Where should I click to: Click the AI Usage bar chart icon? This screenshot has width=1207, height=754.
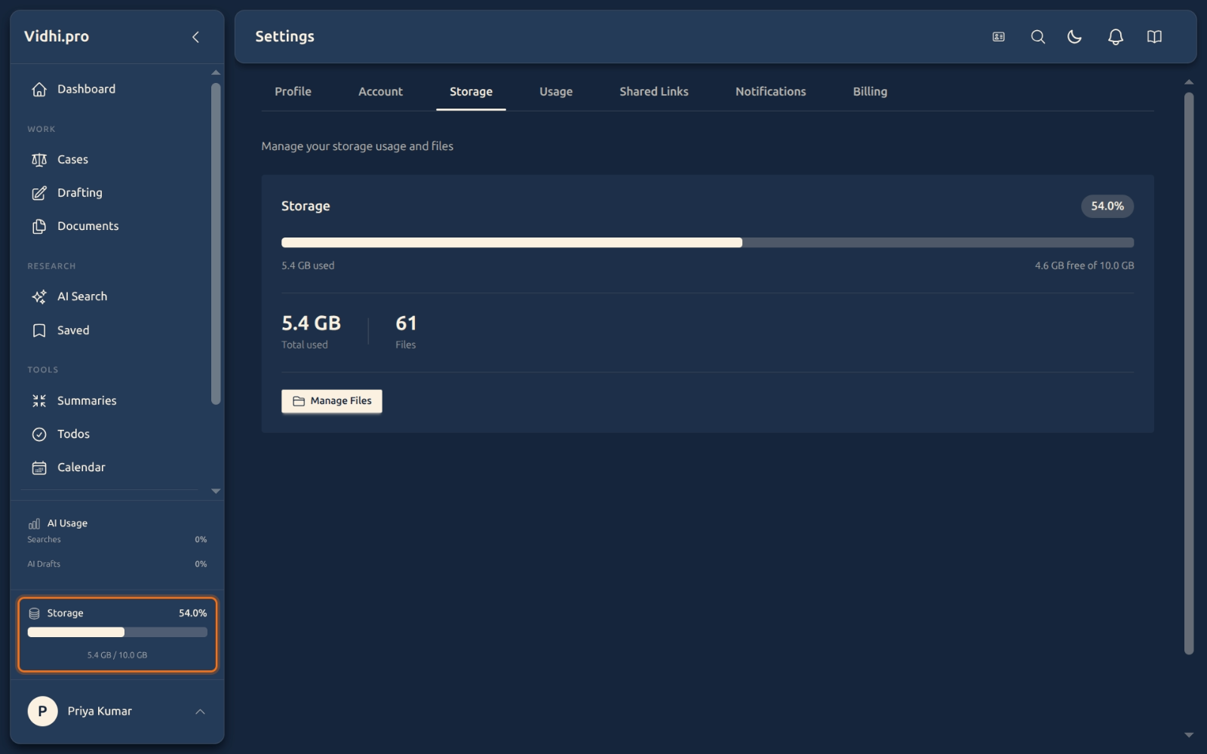[34, 523]
